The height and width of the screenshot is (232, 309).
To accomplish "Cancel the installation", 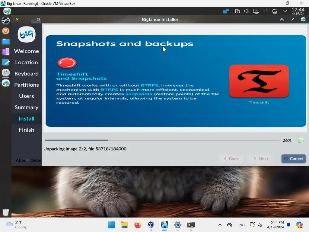I will point(293,159).
